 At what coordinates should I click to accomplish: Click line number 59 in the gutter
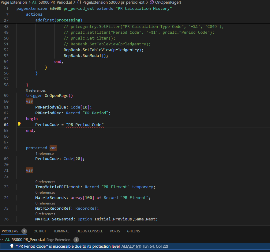tap(6, 96)
